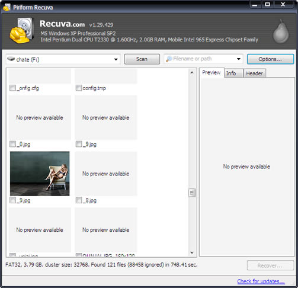Close the Piriform Recuva window
298x288 pixels.
pyautogui.click(x=283, y=5)
